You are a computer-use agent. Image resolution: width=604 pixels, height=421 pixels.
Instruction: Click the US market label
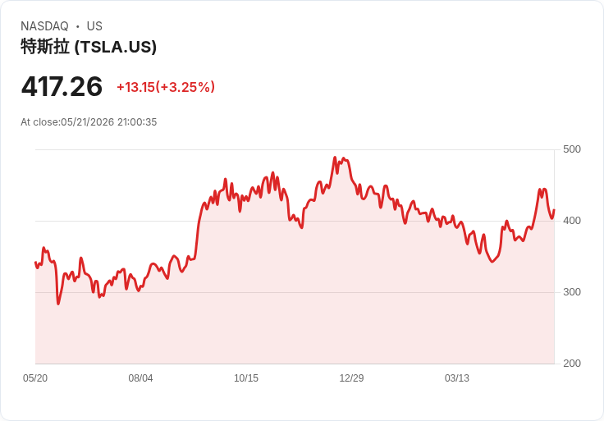point(94,26)
